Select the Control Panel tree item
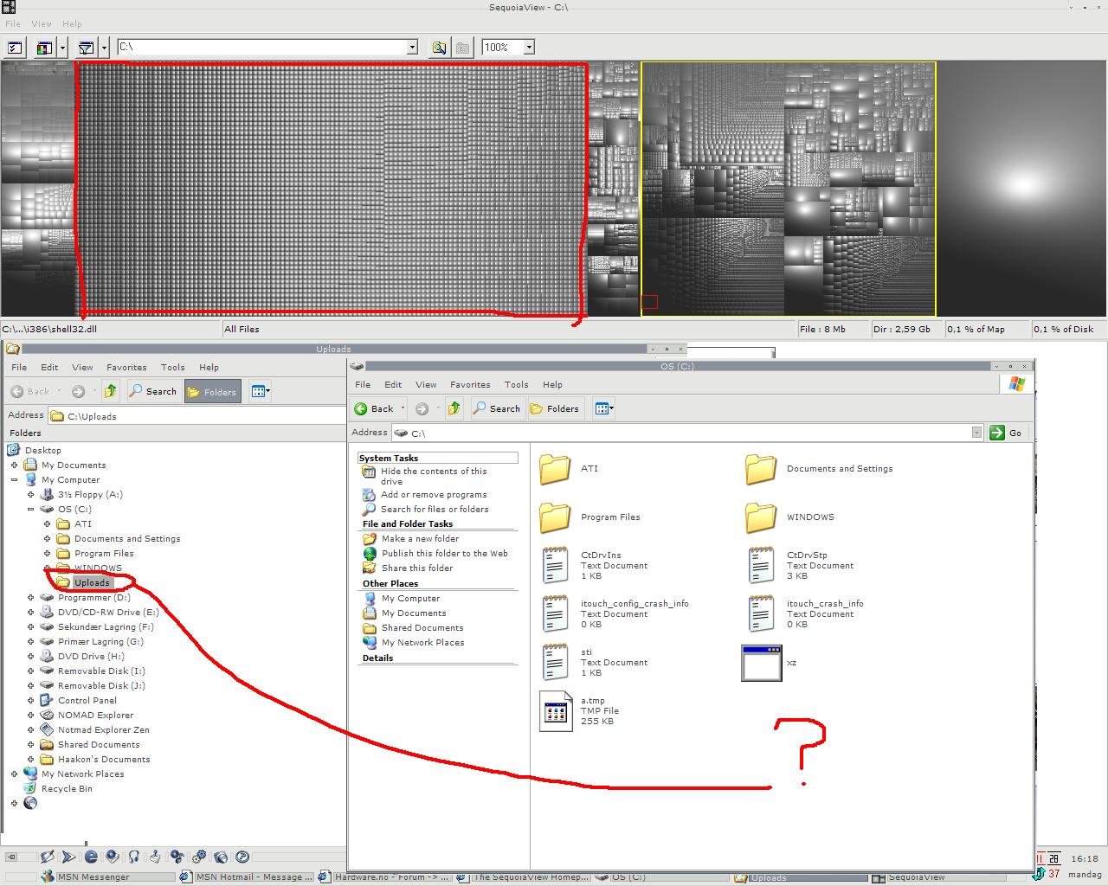1108x886 pixels. (87, 700)
